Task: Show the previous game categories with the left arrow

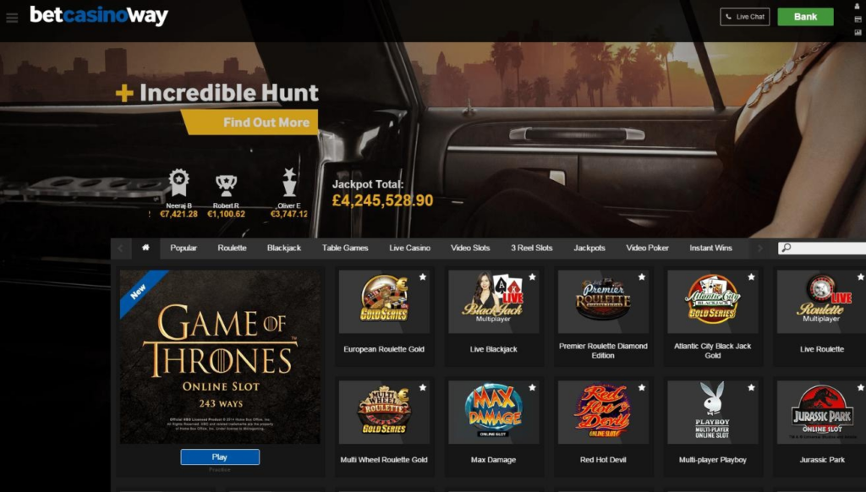Action: click(x=120, y=249)
